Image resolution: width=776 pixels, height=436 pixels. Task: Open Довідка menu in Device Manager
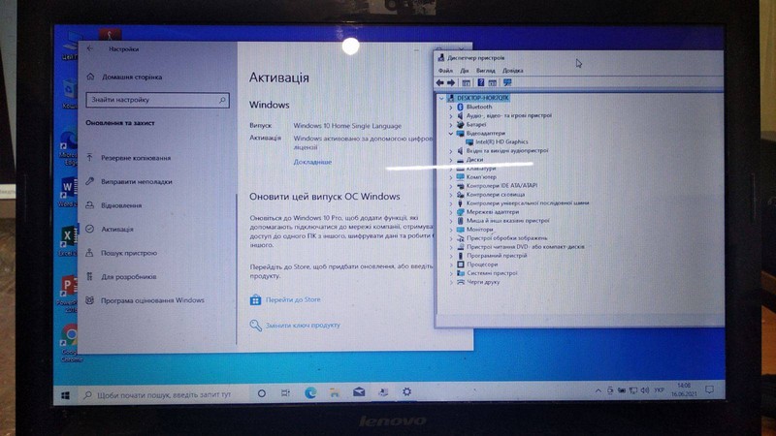[x=513, y=71]
